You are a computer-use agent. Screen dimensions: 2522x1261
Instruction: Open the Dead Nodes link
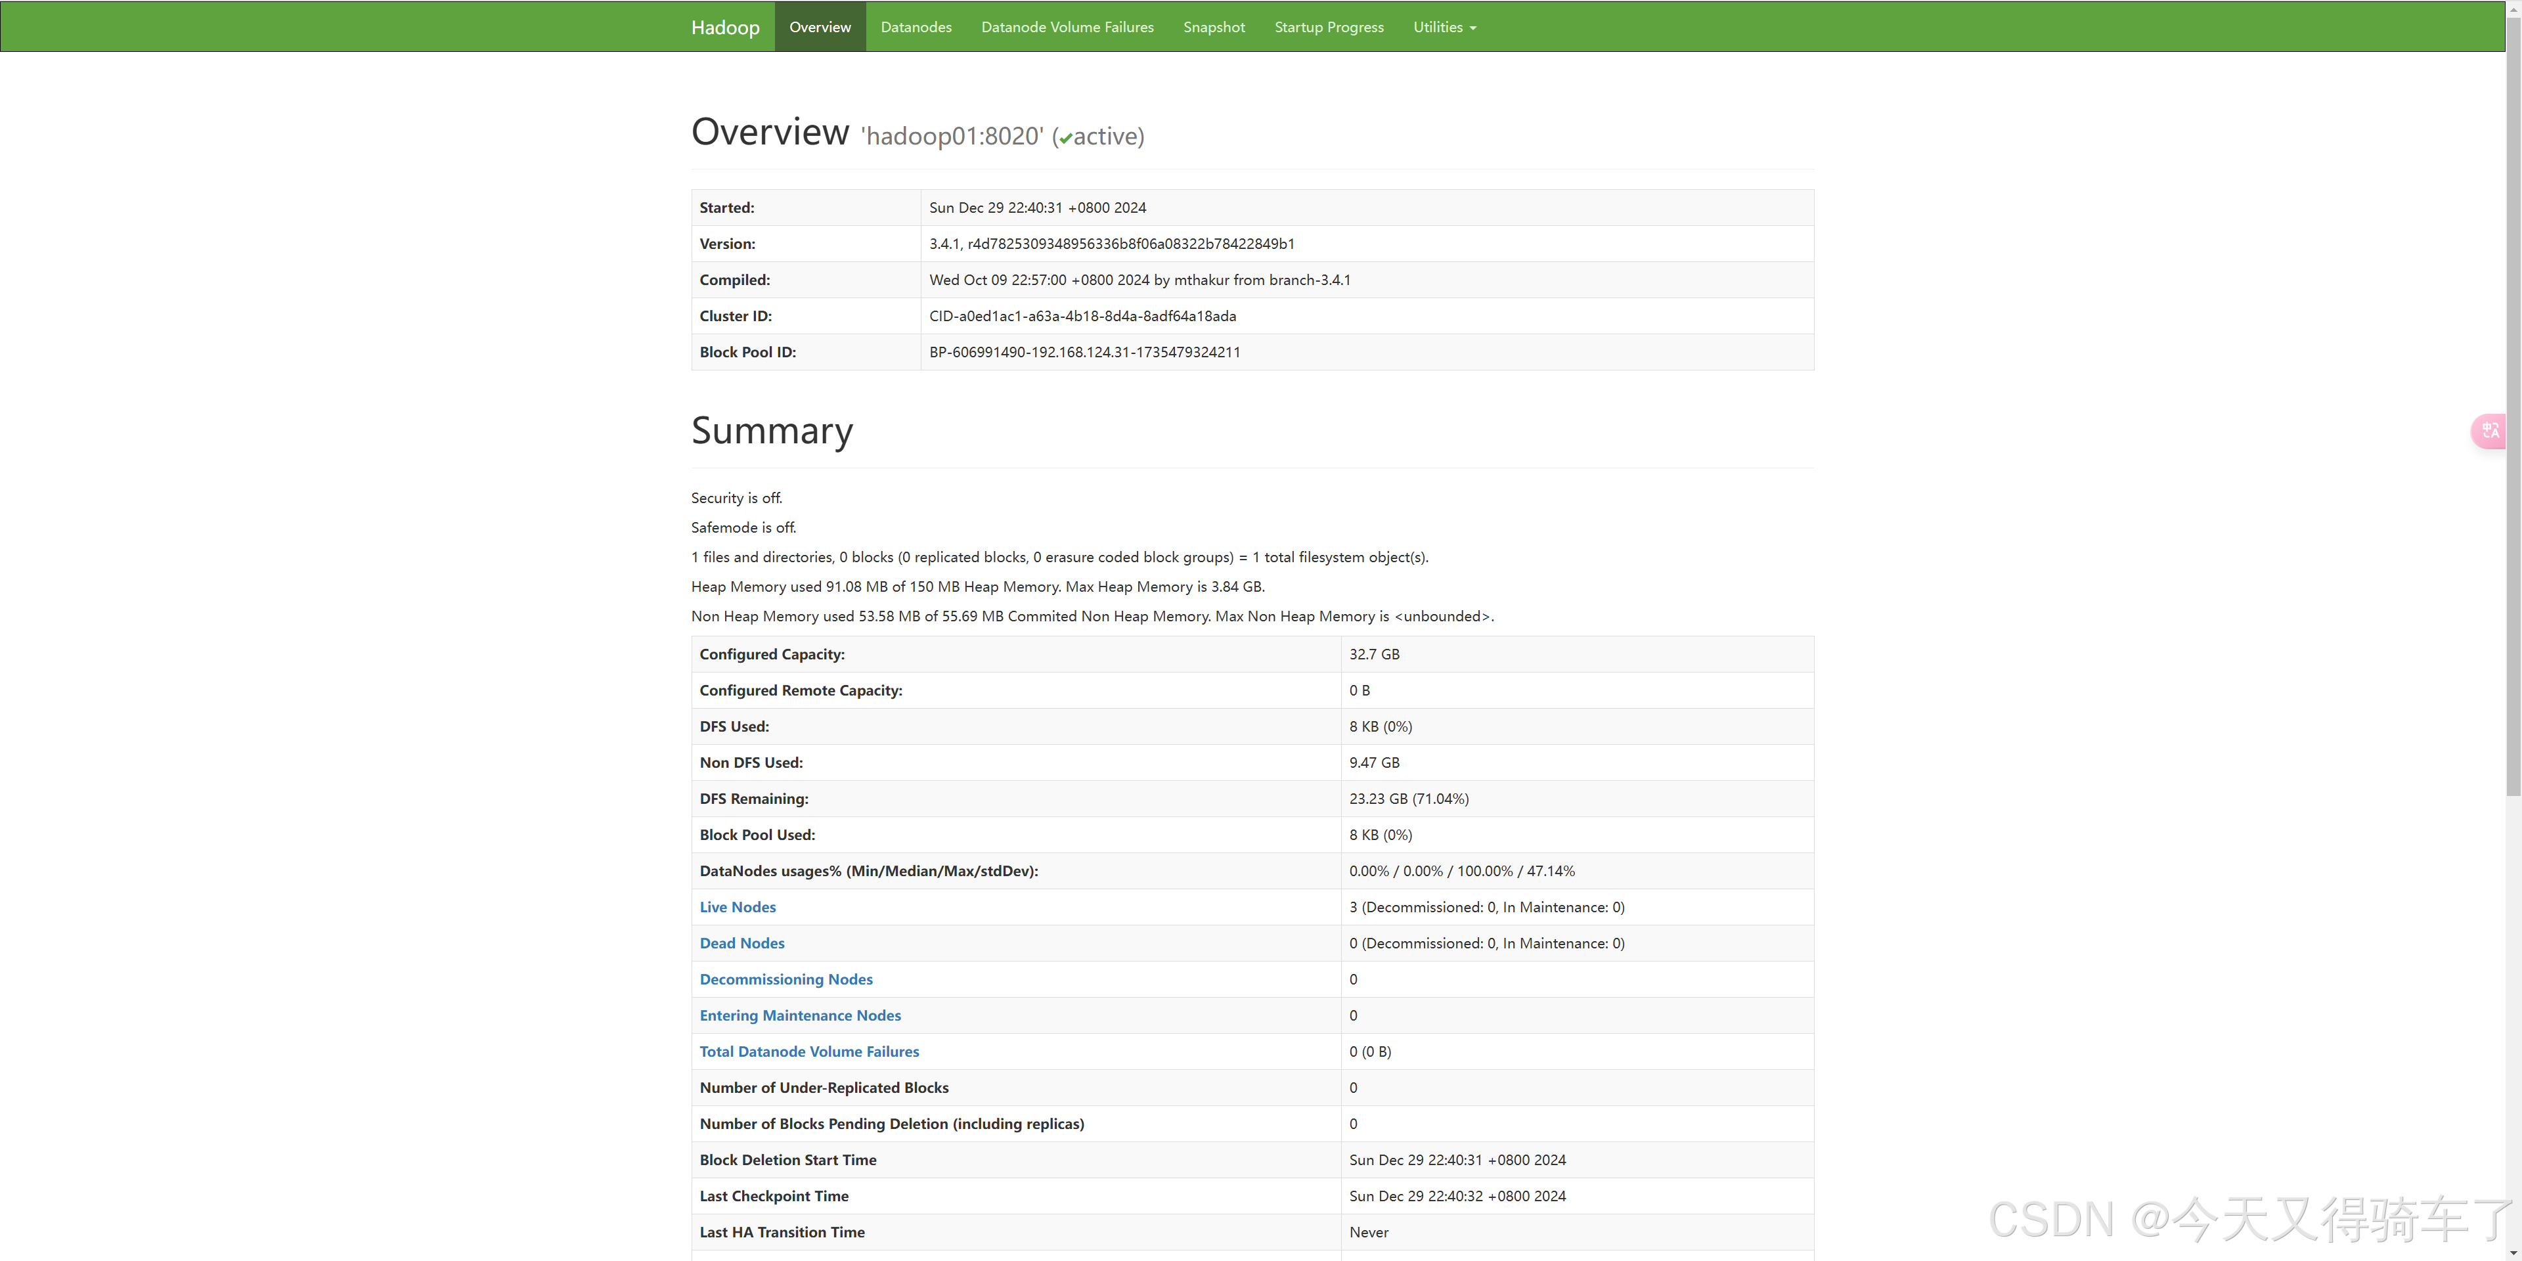pos(741,943)
